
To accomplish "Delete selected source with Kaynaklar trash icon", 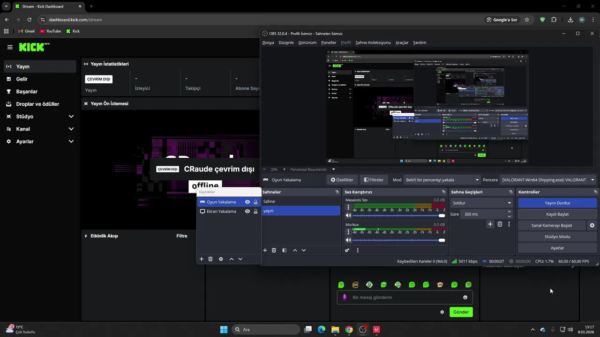I will pos(210,259).
